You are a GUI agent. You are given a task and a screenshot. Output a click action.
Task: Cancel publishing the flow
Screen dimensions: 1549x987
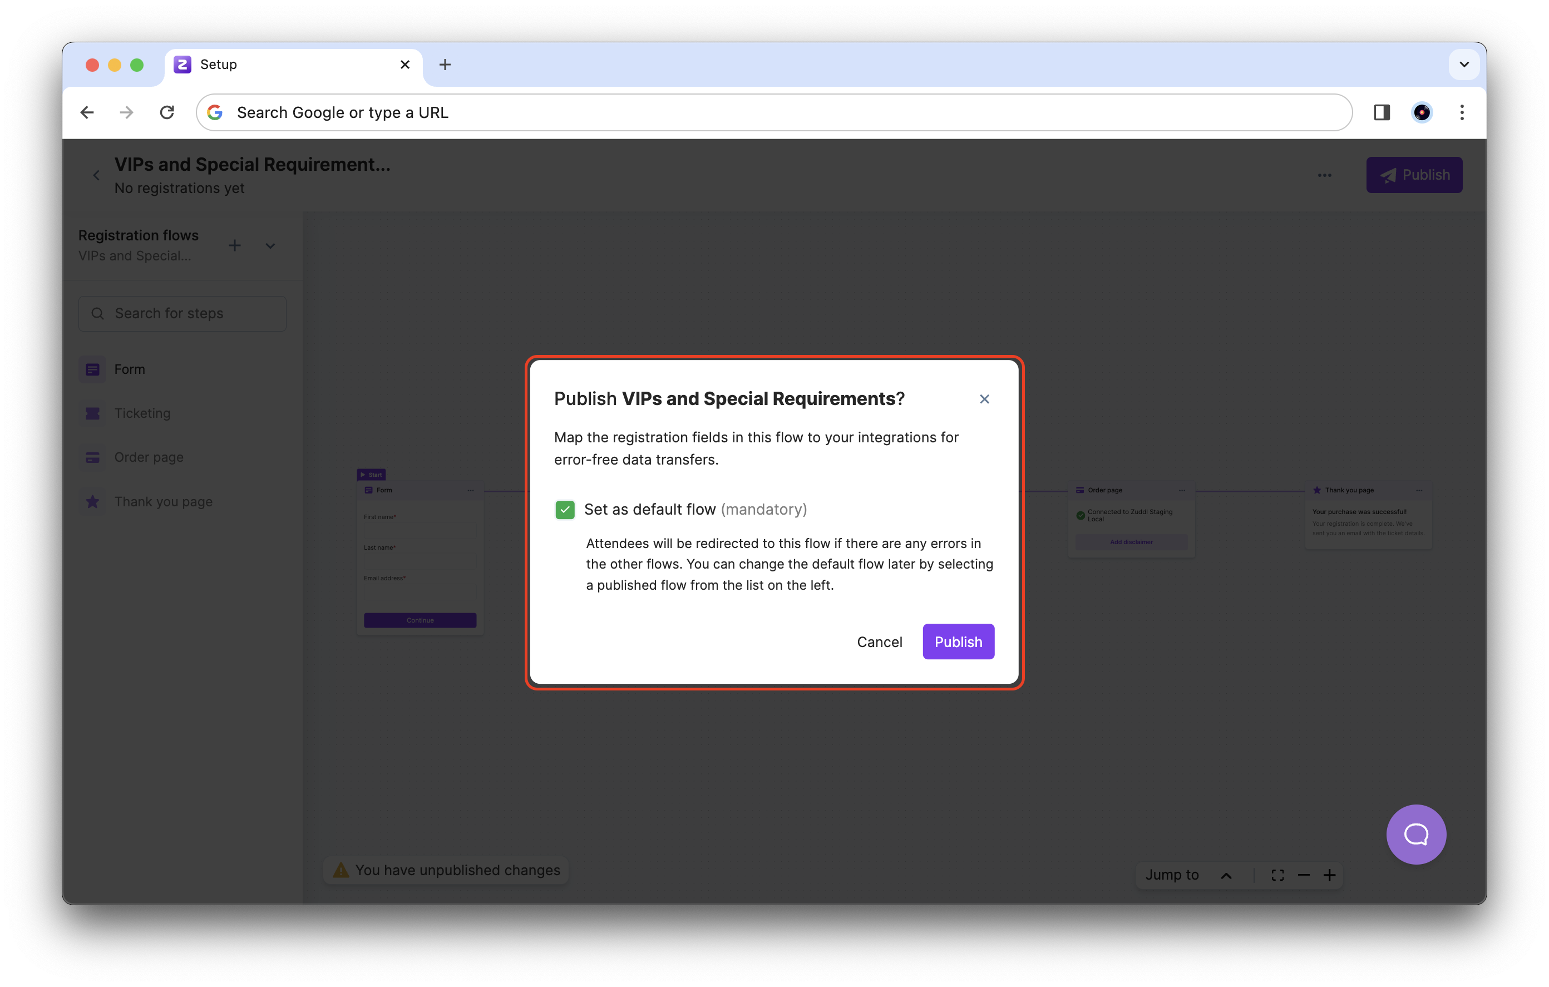(879, 641)
